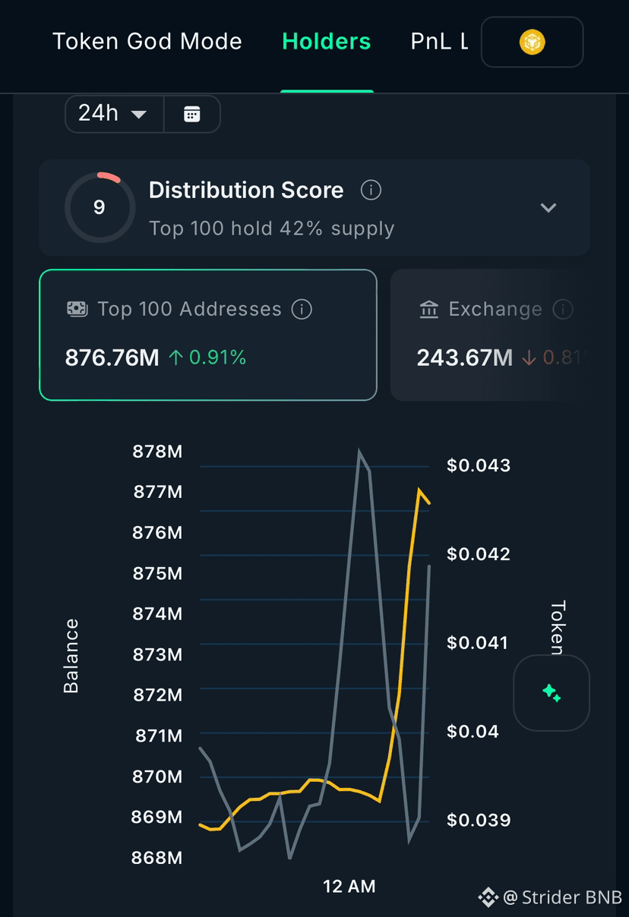Click the 'Top 100 hold 42% supply' text
Image resolution: width=629 pixels, height=917 pixels.
271,228
